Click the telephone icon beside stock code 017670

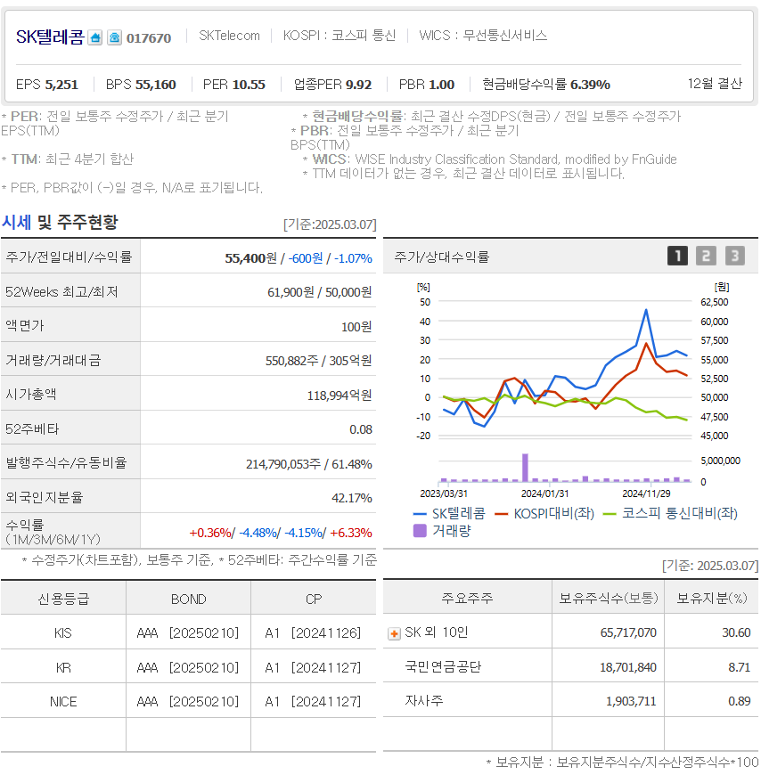pos(114,37)
